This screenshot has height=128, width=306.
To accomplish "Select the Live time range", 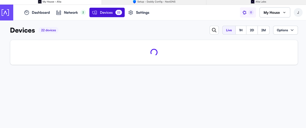I will (229, 30).
